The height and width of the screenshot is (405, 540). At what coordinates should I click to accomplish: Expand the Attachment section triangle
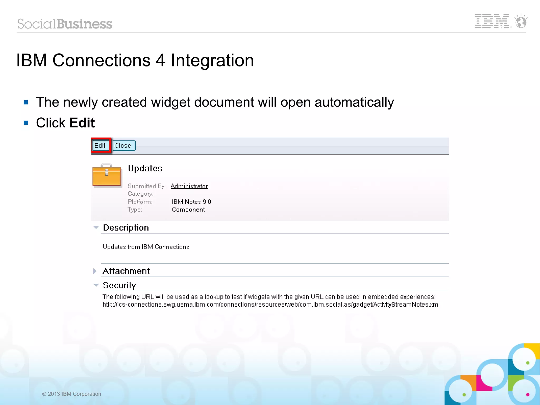click(x=95, y=271)
